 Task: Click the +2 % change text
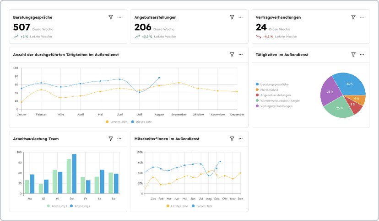(x=24, y=37)
